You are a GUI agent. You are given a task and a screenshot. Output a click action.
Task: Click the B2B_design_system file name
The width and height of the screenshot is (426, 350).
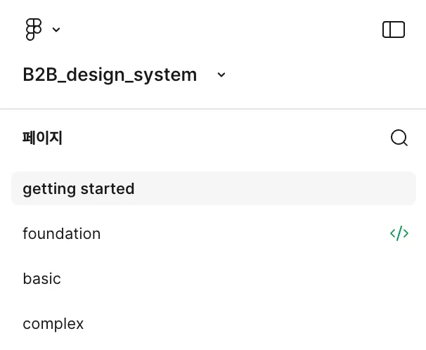click(x=110, y=74)
